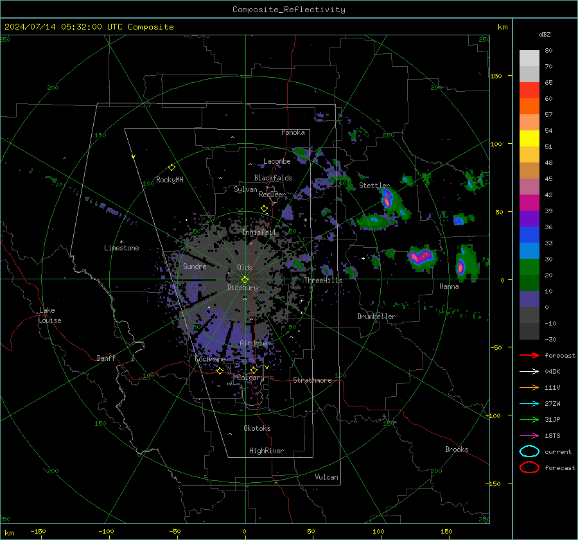578x540 pixels.
Task: Click the slate purple 10 dBZ swatch
Action: pos(529,299)
